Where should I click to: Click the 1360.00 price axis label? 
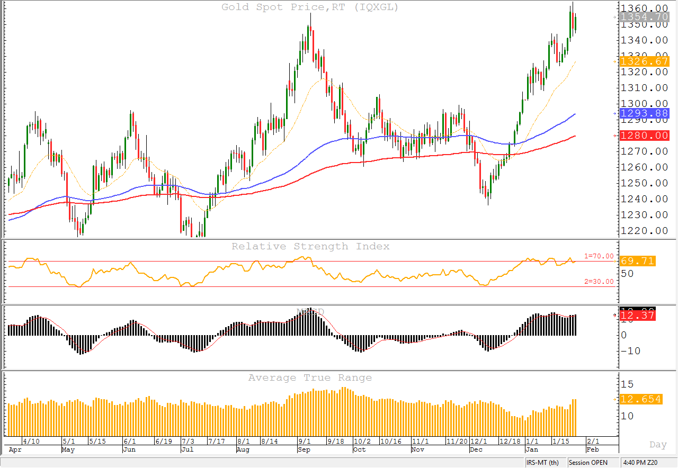click(644, 7)
